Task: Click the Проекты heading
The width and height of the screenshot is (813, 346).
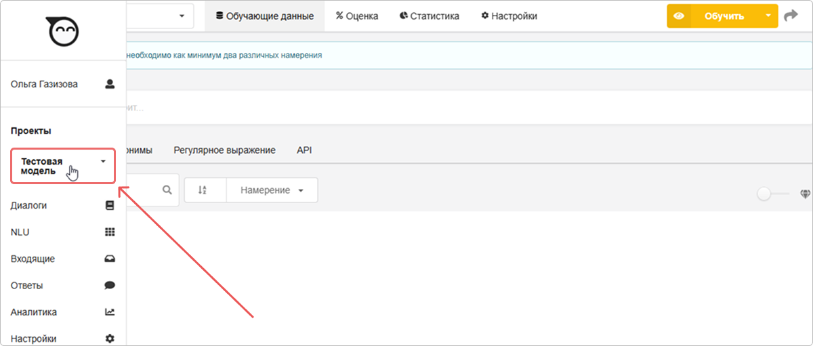Action: [31, 131]
